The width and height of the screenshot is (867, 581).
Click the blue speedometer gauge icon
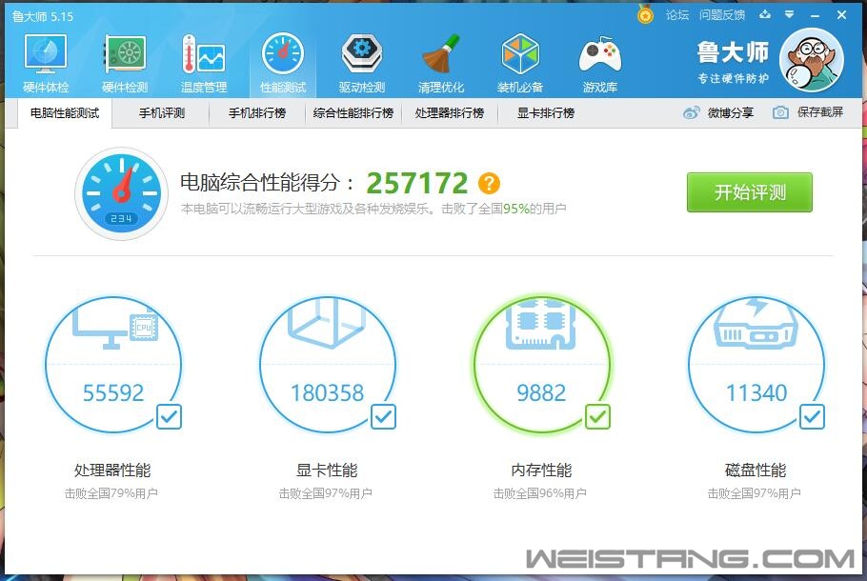(121, 193)
